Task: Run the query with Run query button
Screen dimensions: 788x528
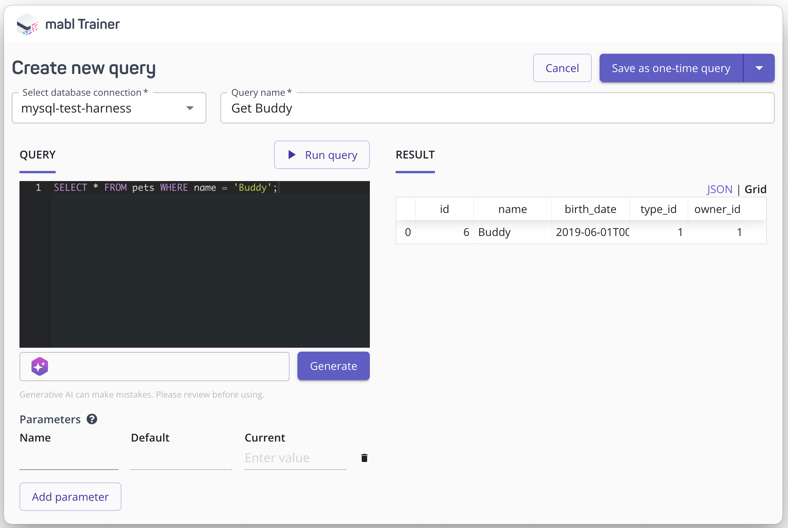Action: point(322,155)
